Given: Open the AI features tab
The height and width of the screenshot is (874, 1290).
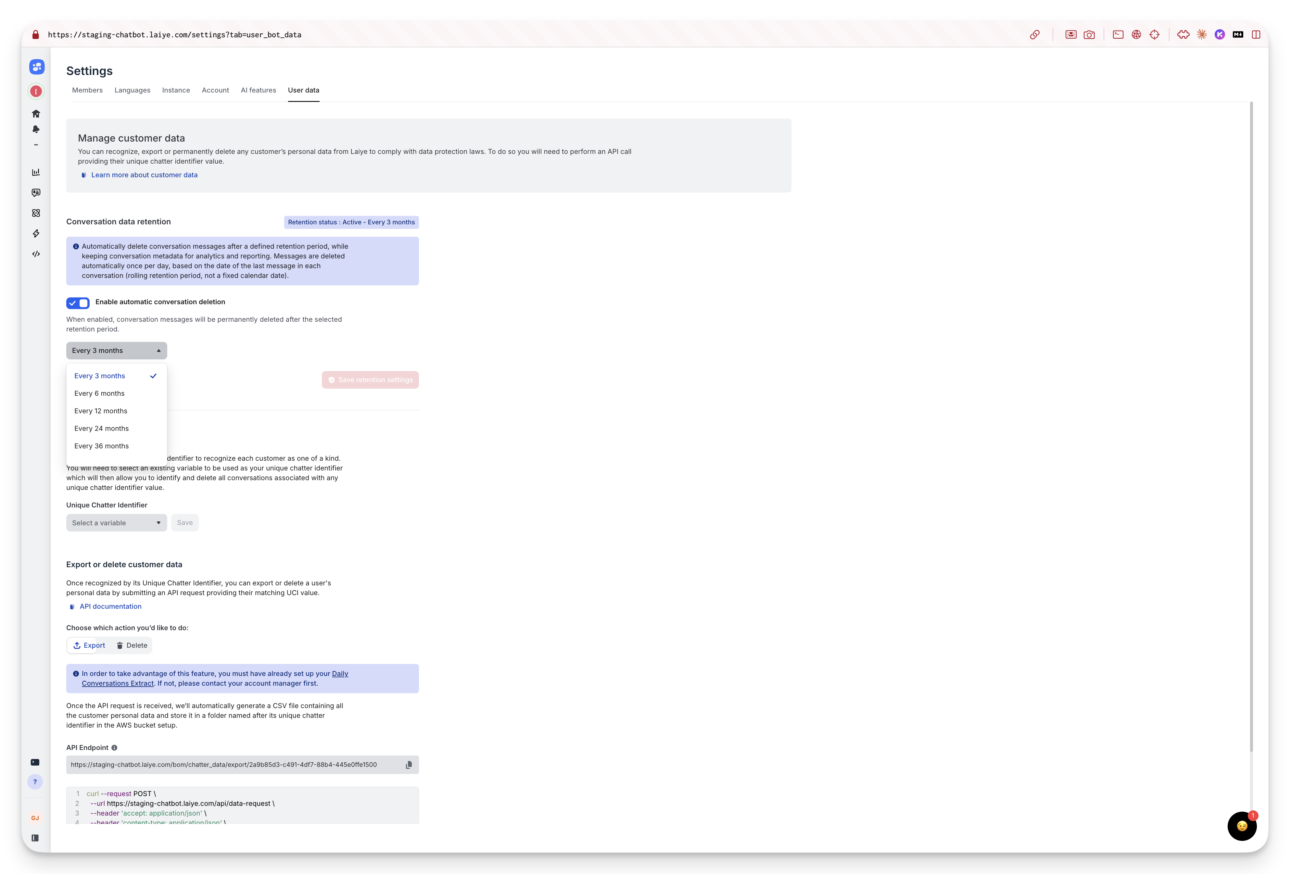Looking at the screenshot, I should tap(258, 90).
